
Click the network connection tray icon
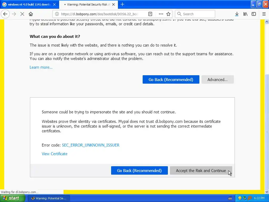pos(245,198)
